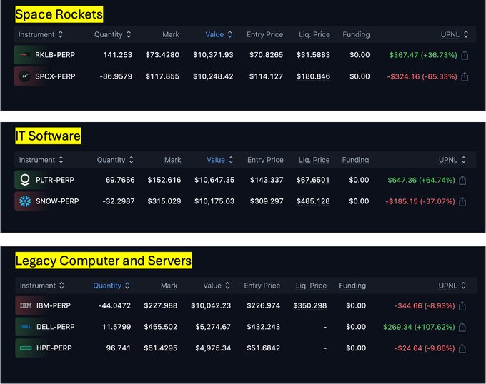Sort Legacy Computer table by UPNL

[452, 286]
